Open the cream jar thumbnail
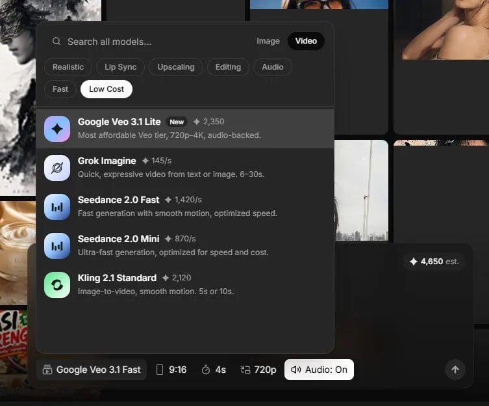 (x=18, y=252)
